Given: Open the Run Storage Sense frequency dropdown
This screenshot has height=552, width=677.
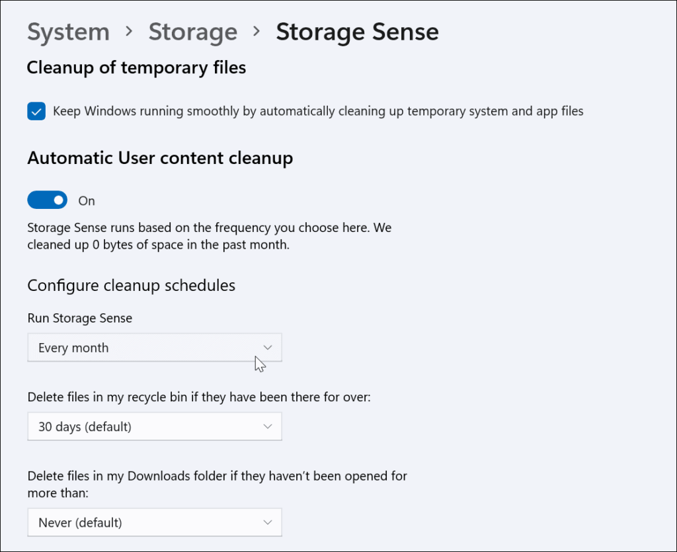Looking at the screenshot, I should pyautogui.click(x=155, y=347).
